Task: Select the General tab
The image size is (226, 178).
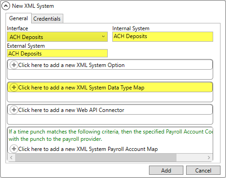Action: 18,18
